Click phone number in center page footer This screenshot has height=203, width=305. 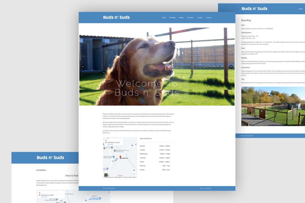coord(109,188)
